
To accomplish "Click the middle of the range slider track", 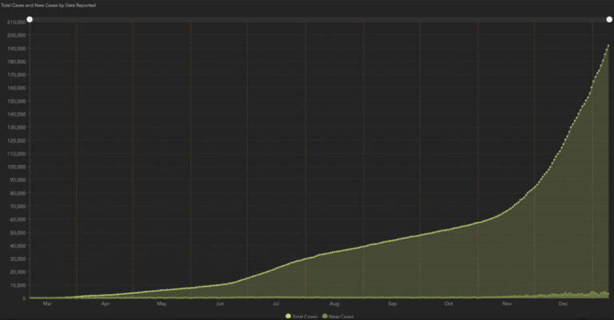I will tap(320, 19).
